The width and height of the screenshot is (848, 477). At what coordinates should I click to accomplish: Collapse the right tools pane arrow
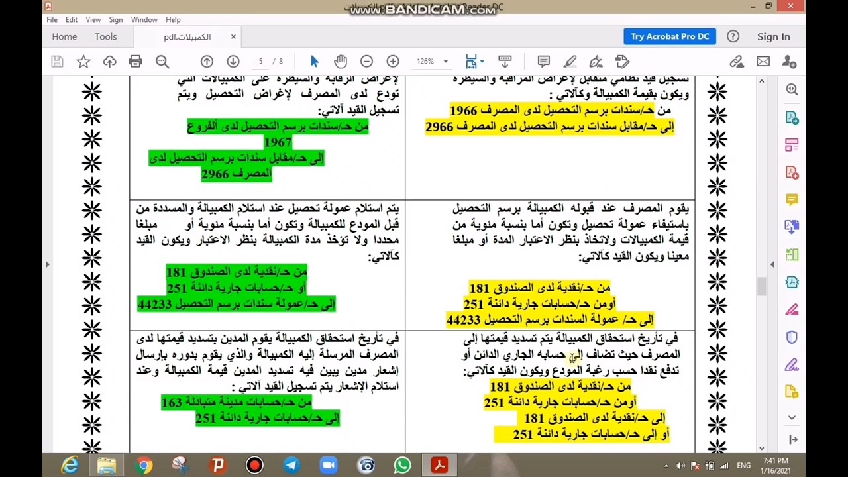[793, 439]
